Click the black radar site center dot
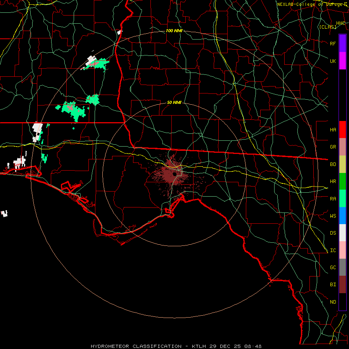Screen dimensions: 349x349 click(175, 174)
